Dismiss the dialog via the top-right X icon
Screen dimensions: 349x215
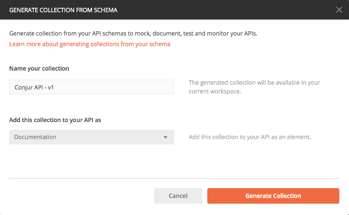tap(339, 10)
